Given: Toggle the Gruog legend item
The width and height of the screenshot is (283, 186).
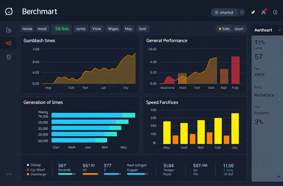Looking at the screenshot, I should [x=35, y=165].
